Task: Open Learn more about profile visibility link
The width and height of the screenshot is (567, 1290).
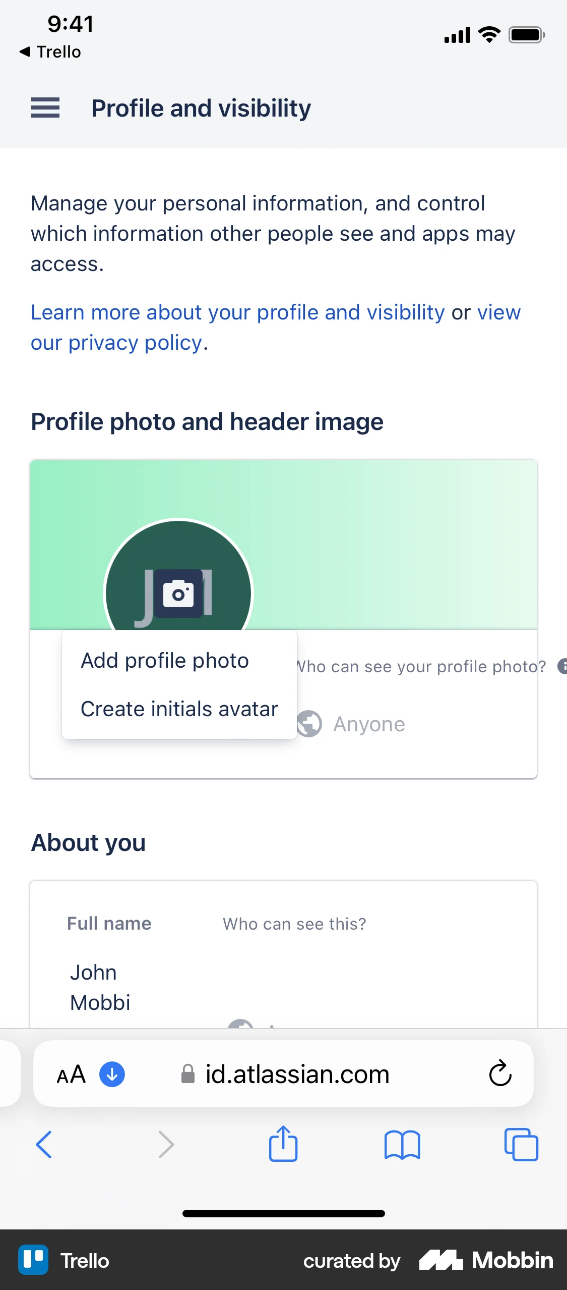Action: [237, 312]
